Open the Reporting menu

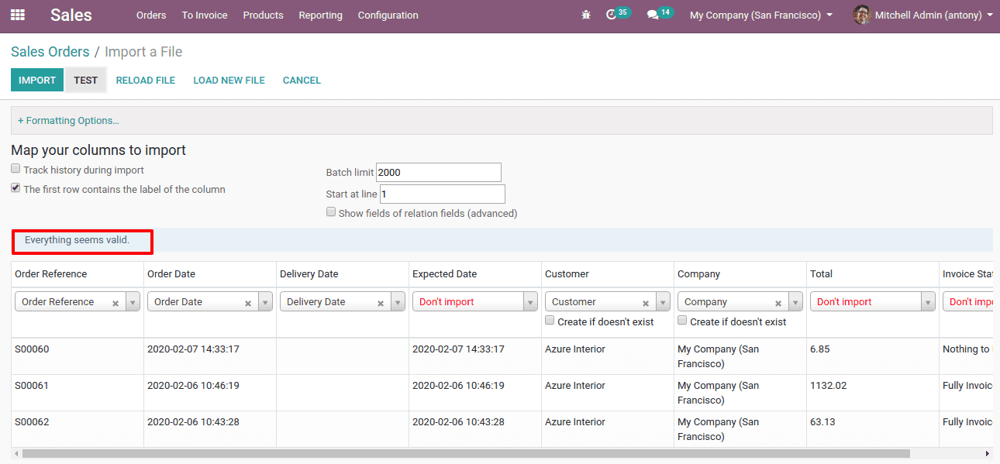click(320, 15)
